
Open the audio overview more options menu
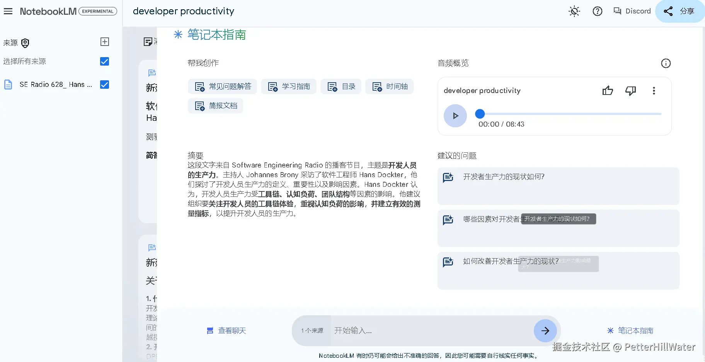tap(654, 91)
